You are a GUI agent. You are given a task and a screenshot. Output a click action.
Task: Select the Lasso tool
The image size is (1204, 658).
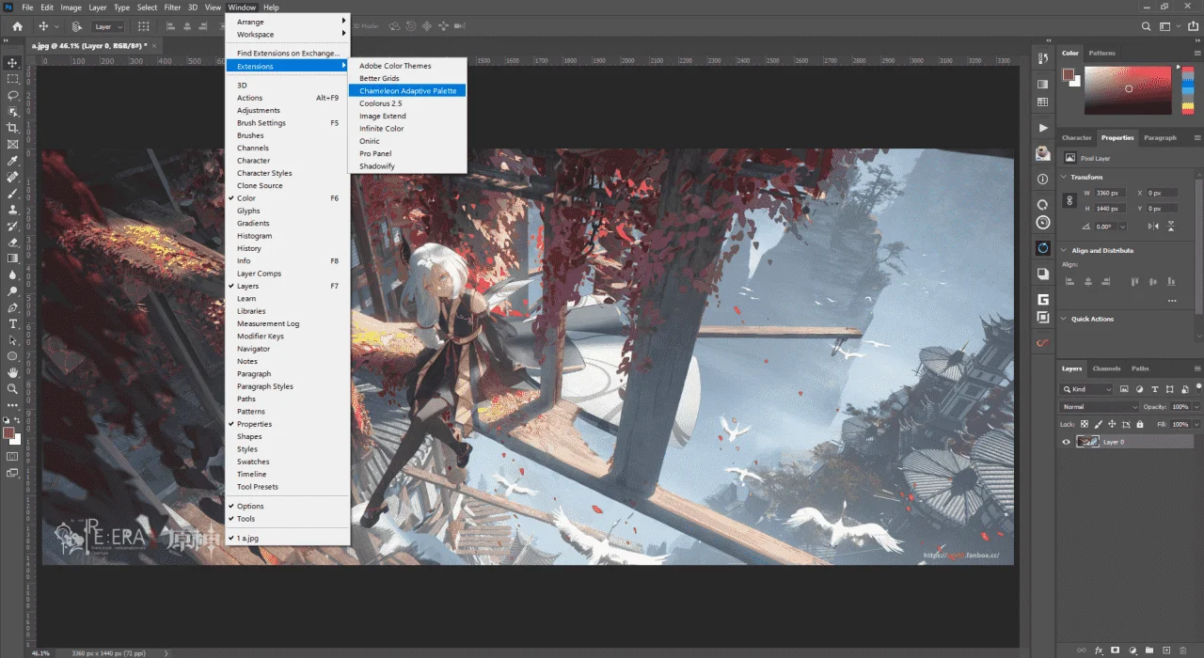(x=12, y=95)
